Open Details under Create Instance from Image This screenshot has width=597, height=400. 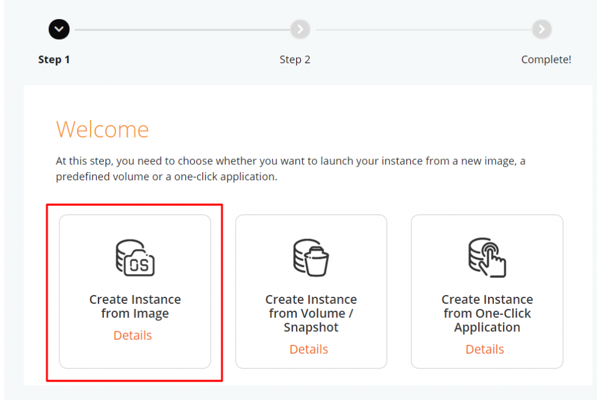click(x=132, y=335)
